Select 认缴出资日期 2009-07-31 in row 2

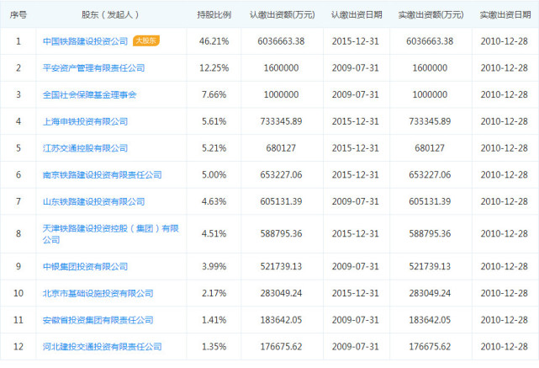tap(356, 68)
